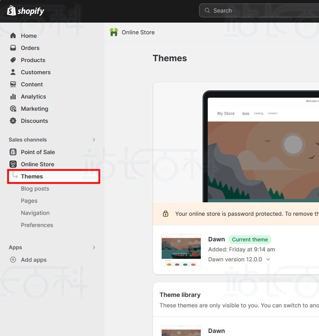Open Blog posts submenu item
This screenshot has width=319, height=336.
click(35, 188)
